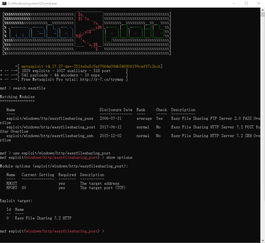This screenshot has width=265, height=243.
Task: Click the date 2017-06-12
Action: point(110,127)
